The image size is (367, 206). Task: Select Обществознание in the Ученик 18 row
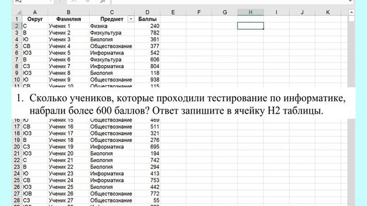(x=112, y=140)
